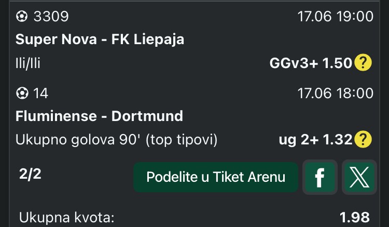The width and height of the screenshot is (389, 227).
Task: Click the 17.06 18:00 kickoff time
Action: pyautogui.click(x=335, y=94)
